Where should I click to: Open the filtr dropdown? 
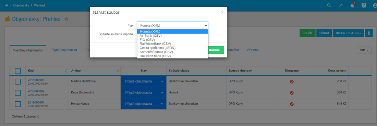(365, 50)
